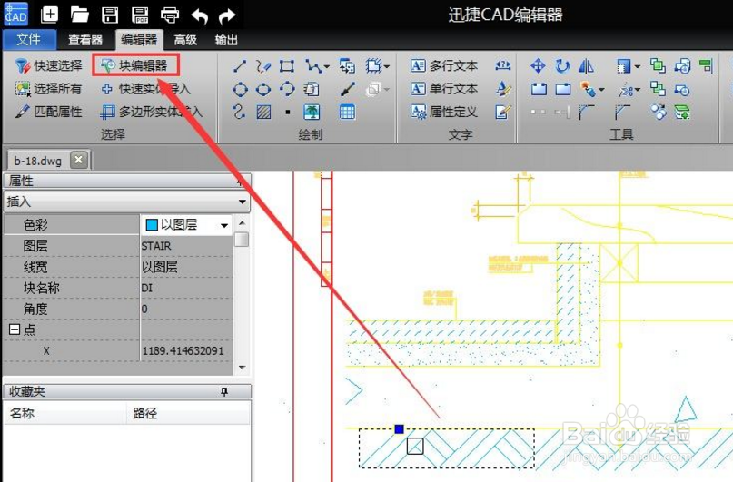Select the Hatch fill tool

point(263,112)
